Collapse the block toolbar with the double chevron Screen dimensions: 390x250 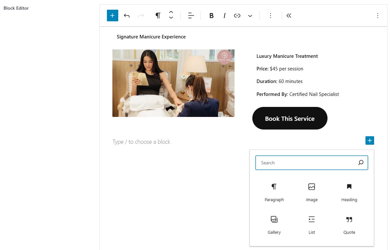click(289, 15)
